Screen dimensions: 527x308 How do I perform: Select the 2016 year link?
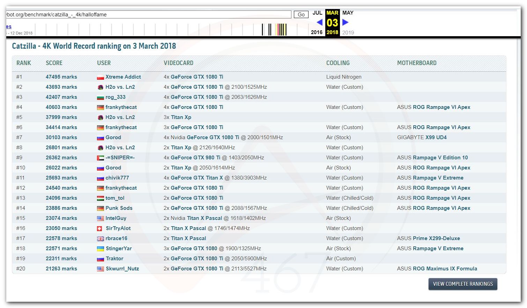[317, 32]
